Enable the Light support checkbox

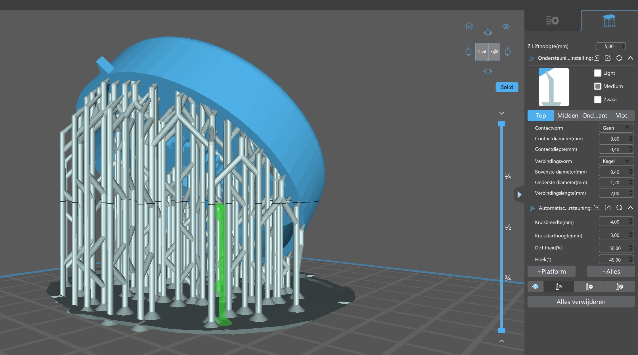click(597, 73)
